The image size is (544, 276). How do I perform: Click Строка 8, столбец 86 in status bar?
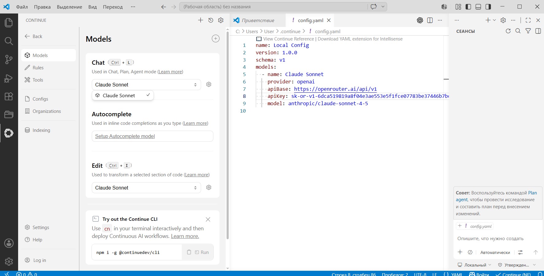[x=354, y=274]
